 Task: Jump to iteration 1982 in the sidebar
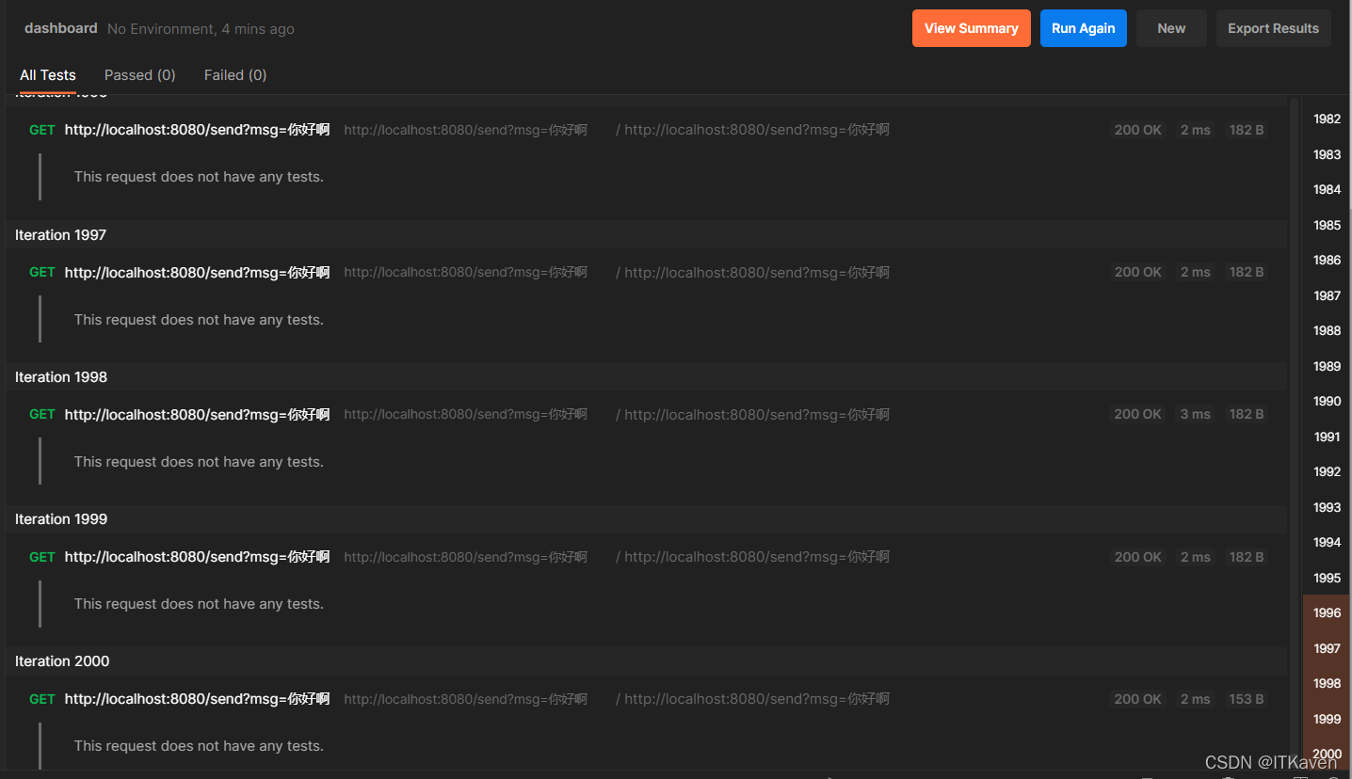tap(1327, 119)
